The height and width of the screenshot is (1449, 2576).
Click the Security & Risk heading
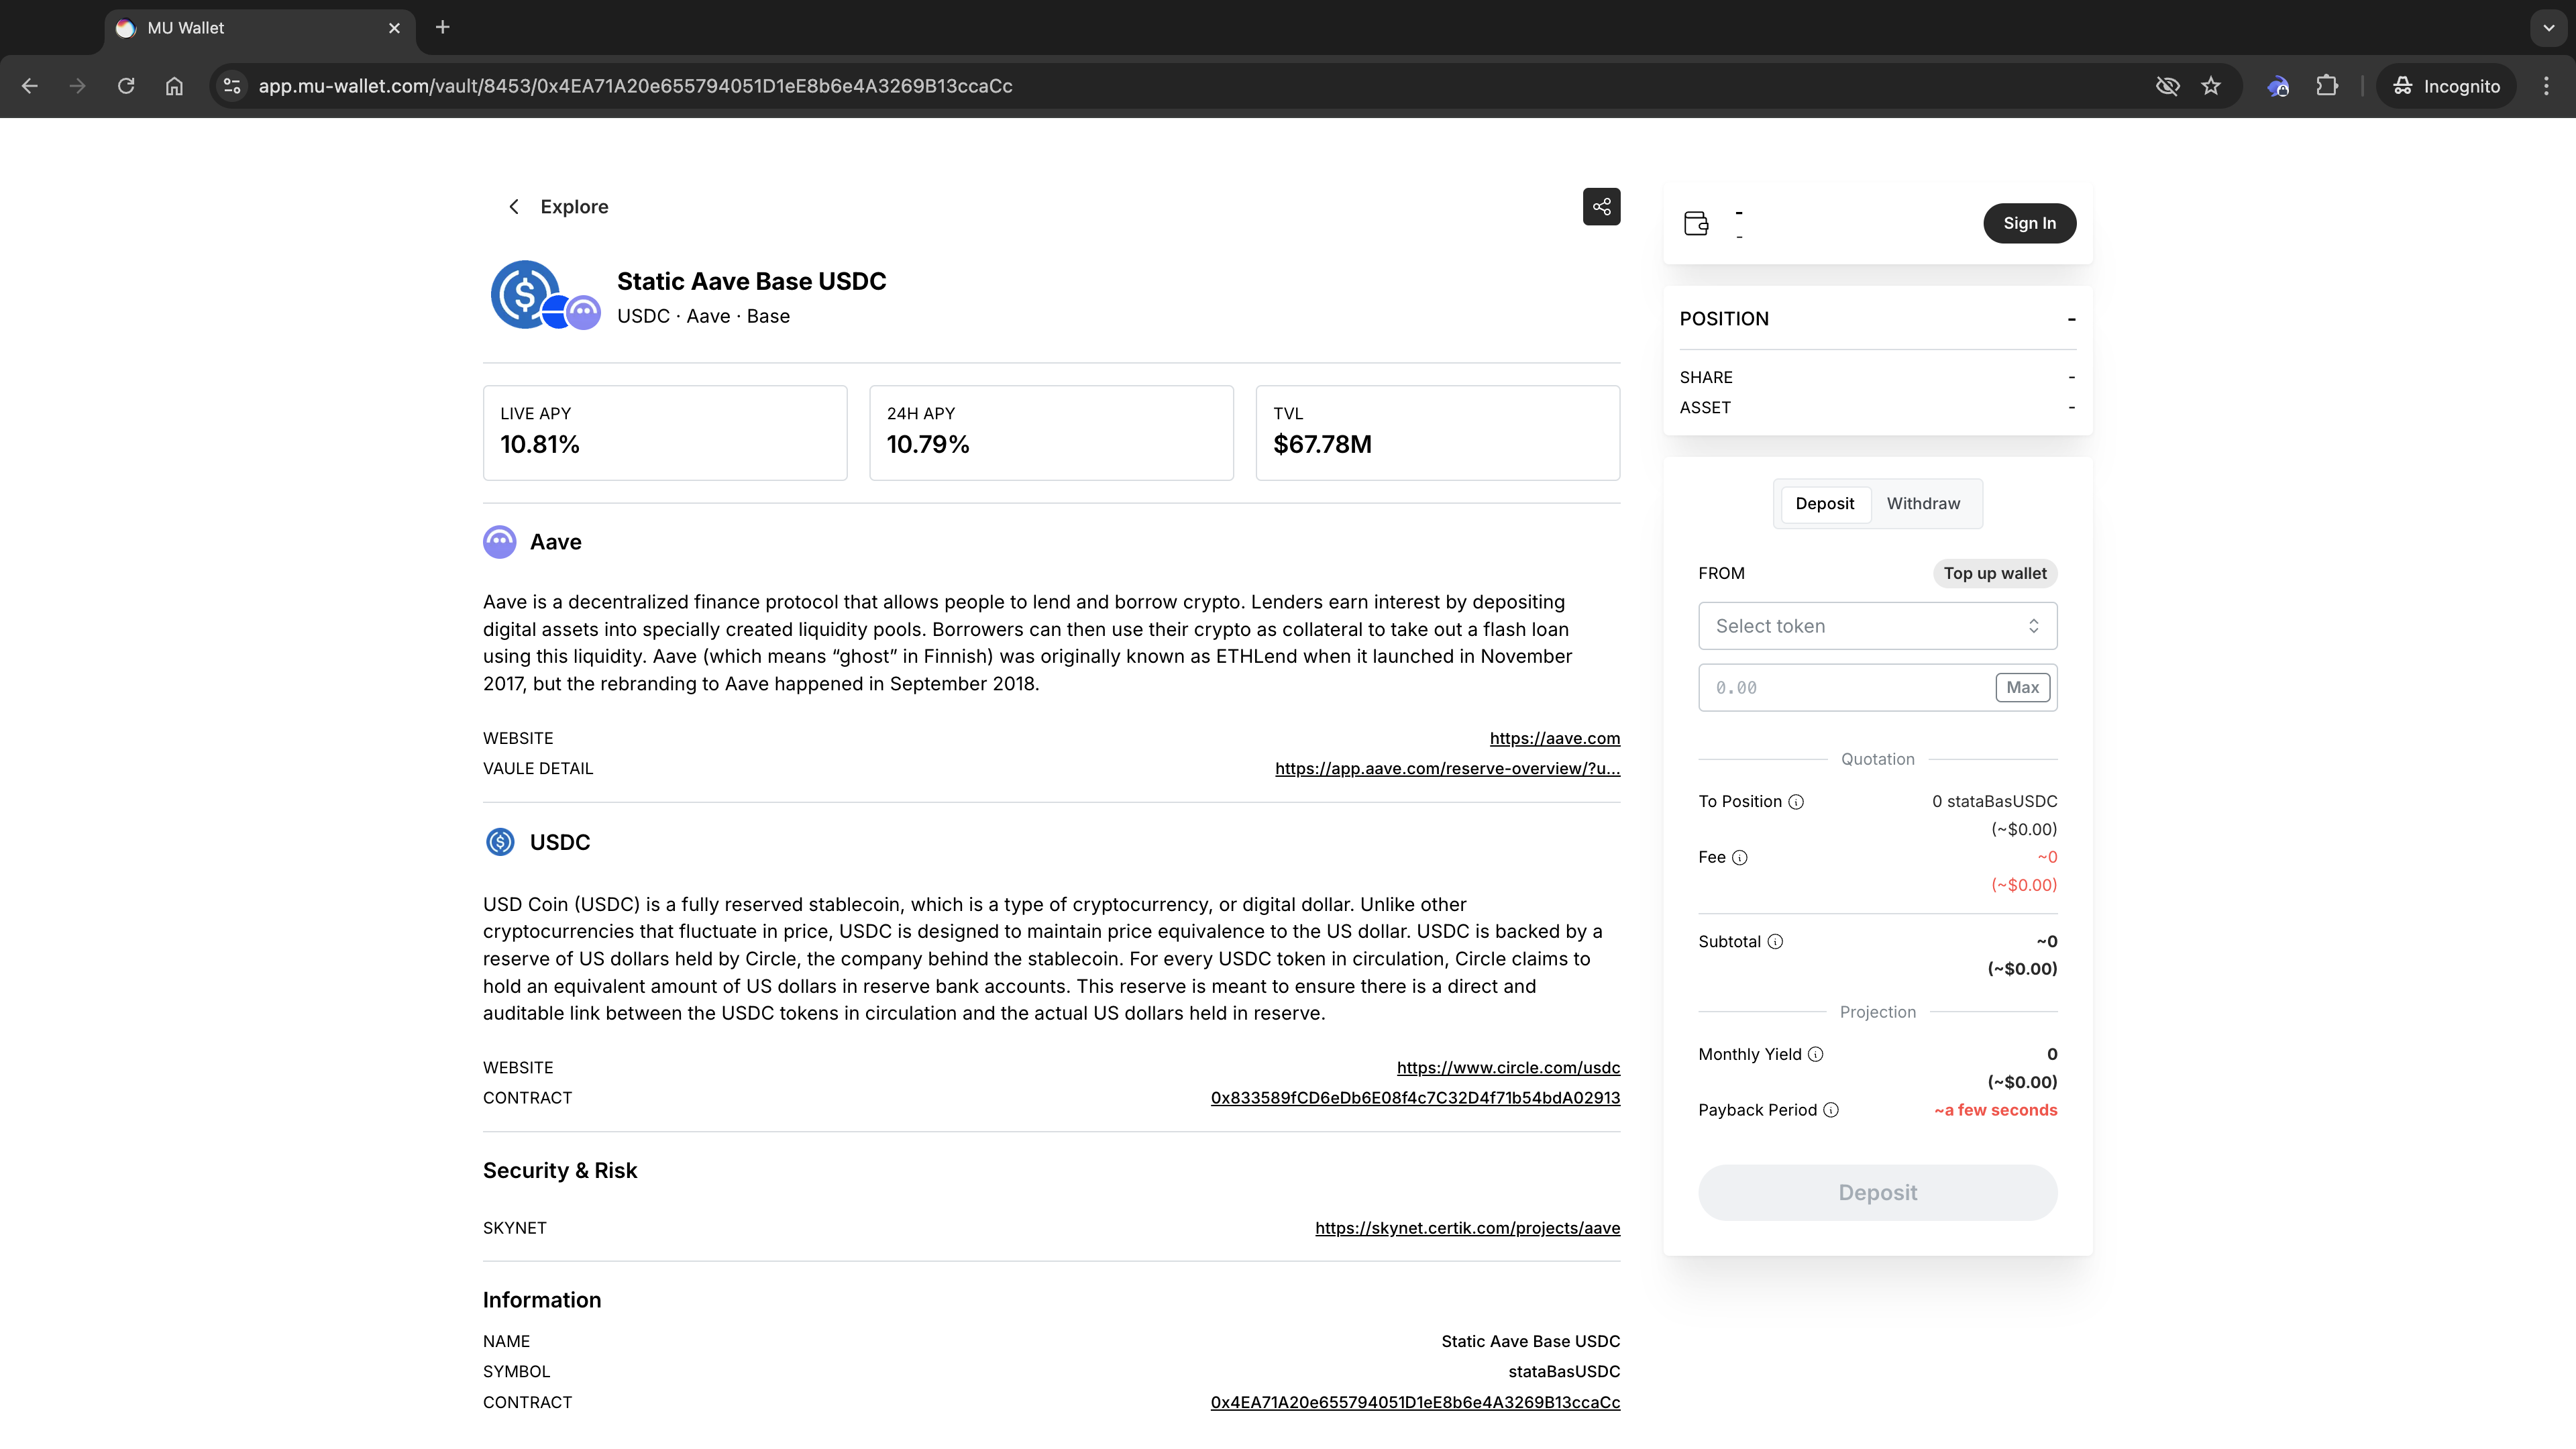[560, 1171]
